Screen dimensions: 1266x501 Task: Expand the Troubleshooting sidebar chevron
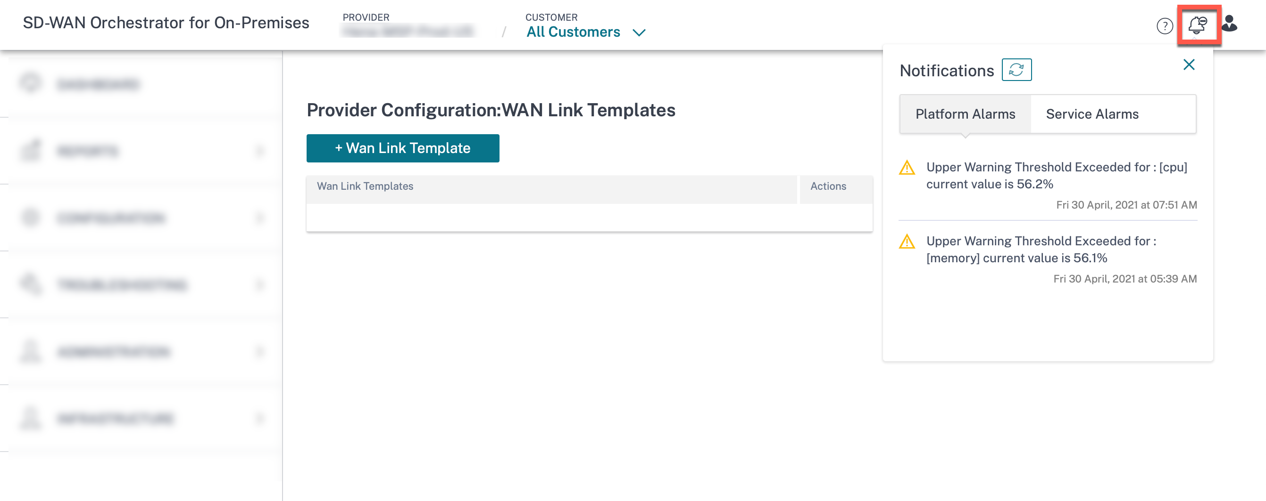click(260, 284)
